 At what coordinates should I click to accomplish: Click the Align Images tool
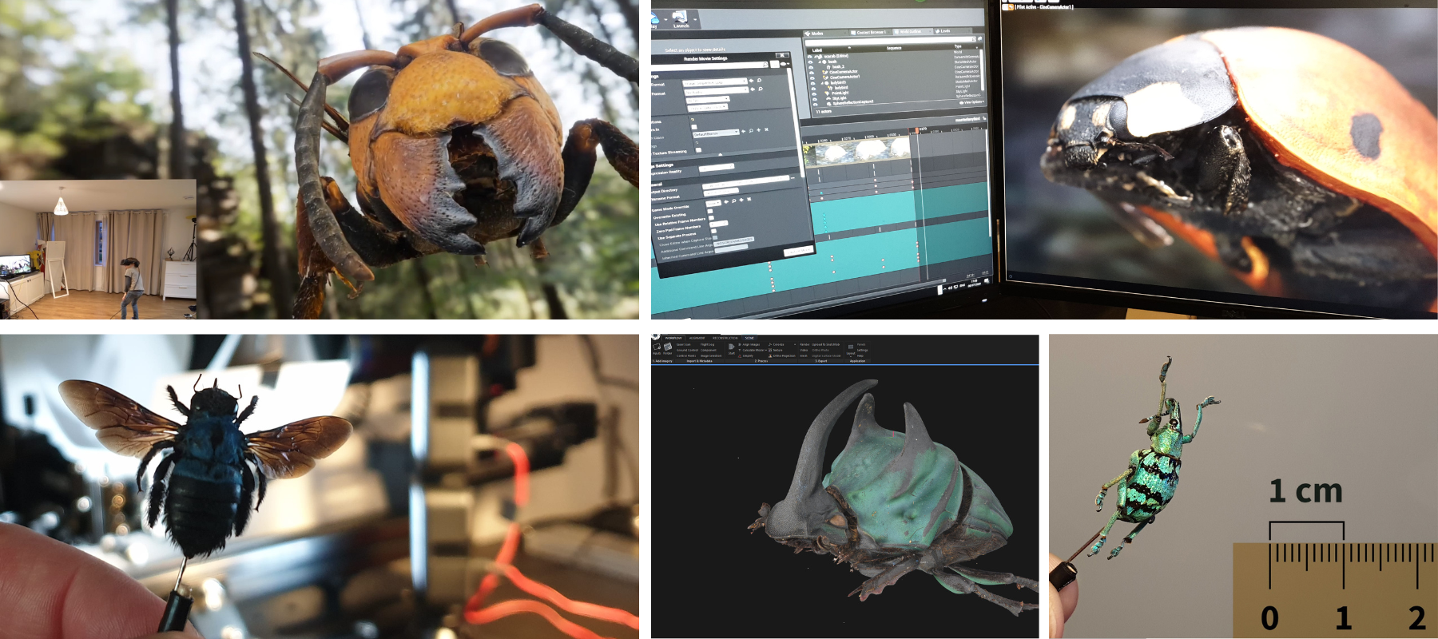click(x=749, y=344)
